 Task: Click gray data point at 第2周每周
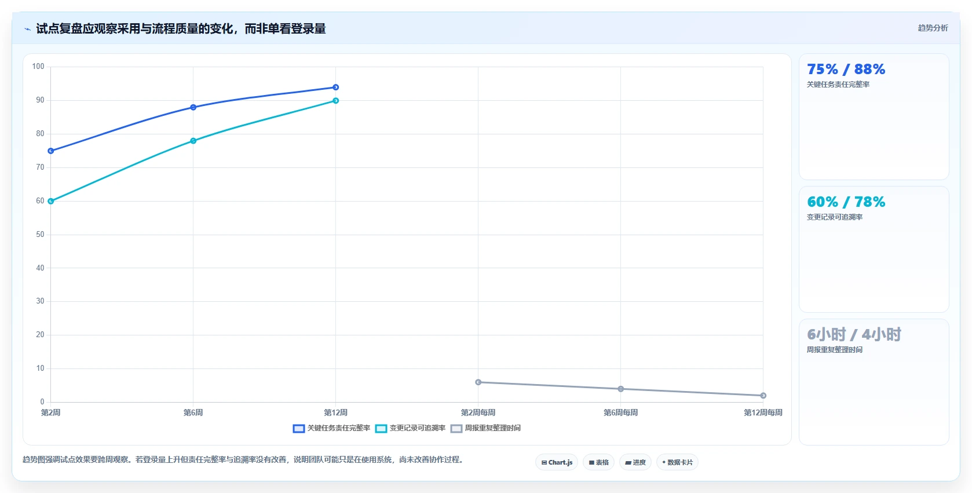click(x=478, y=382)
